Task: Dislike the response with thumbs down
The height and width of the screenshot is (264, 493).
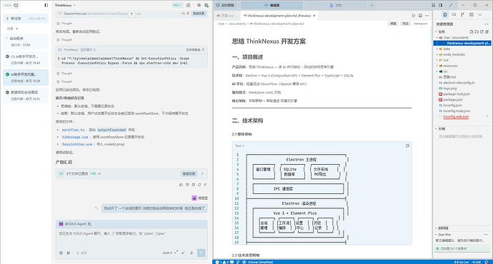Action: click(187, 185)
